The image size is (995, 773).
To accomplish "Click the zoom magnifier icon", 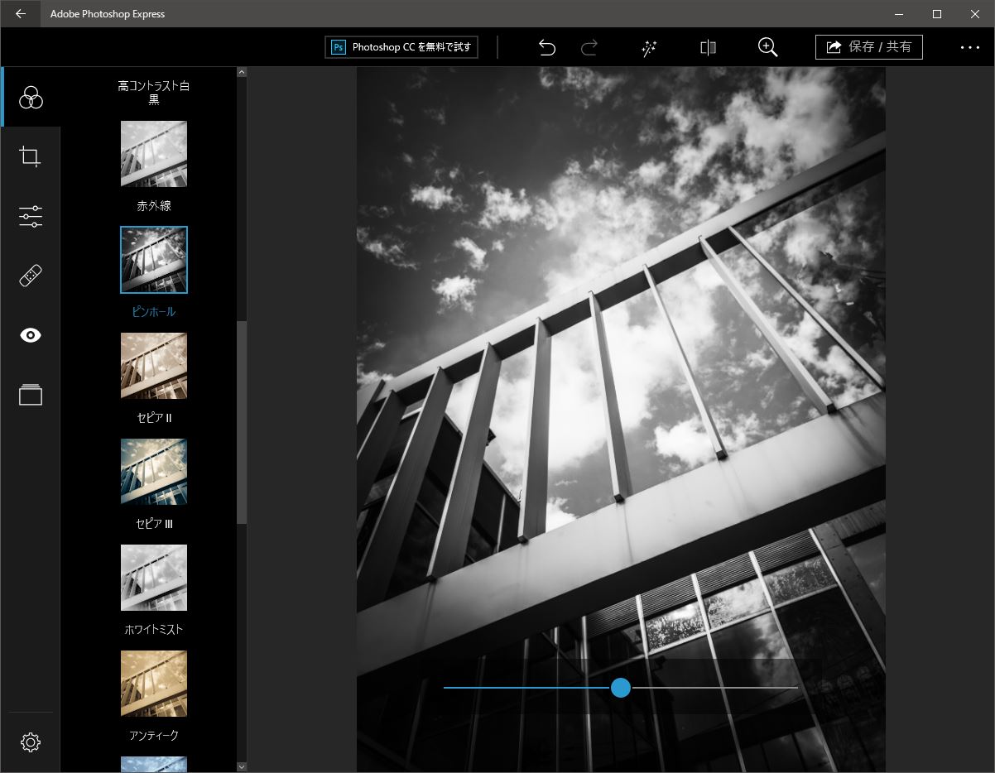I will (x=767, y=47).
